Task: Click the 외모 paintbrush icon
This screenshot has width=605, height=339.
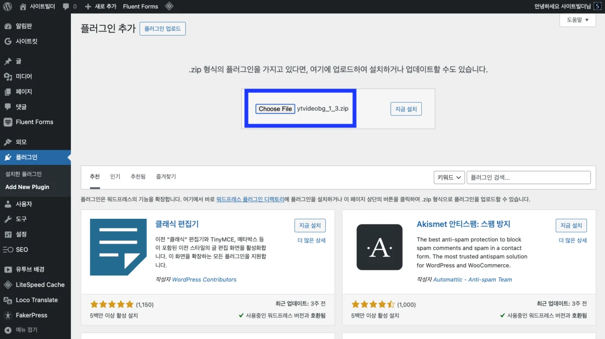Action: 8,142
